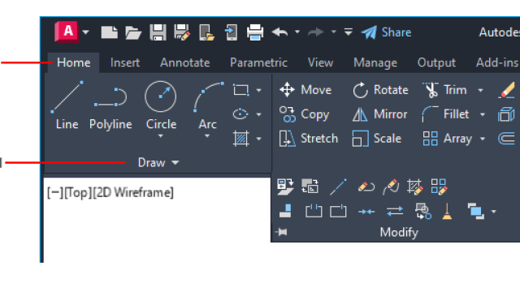This screenshot has width=520, height=292.
Task: Expand the Draw panel dropdown
Action: (158, 162)
